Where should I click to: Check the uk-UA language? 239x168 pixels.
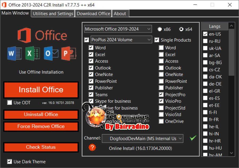pos(205,48)
